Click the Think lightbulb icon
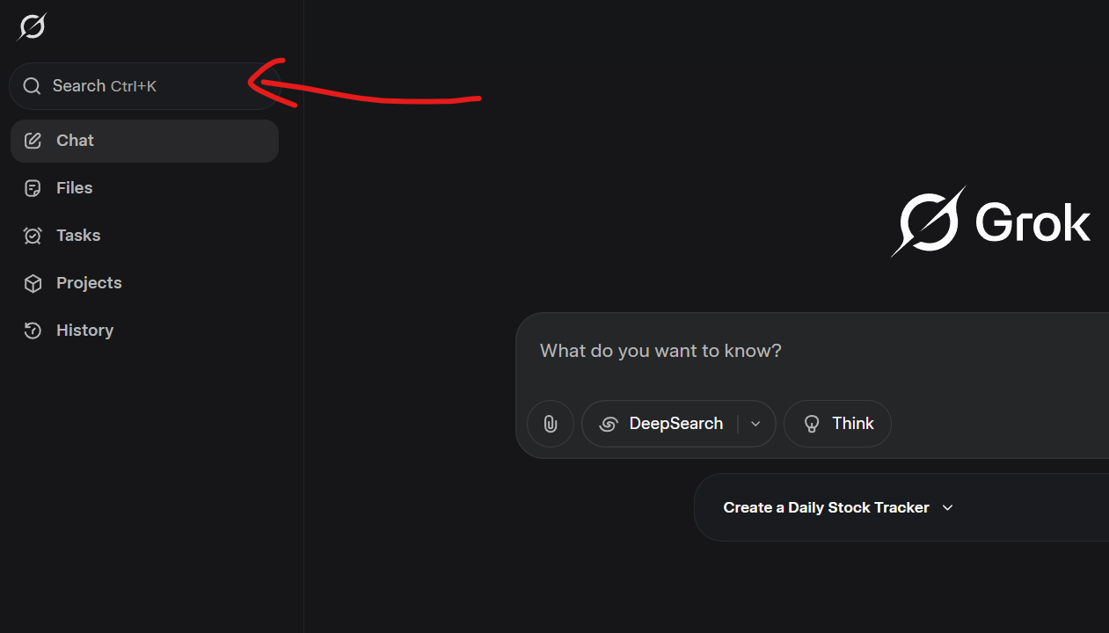1109x633 pixels. [813, 424]
